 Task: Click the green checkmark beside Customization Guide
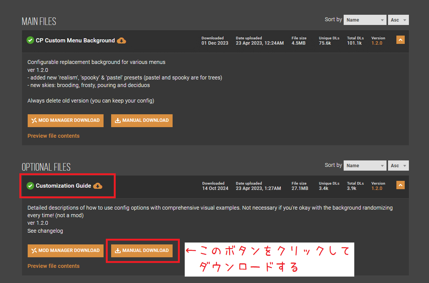point(30,186)
